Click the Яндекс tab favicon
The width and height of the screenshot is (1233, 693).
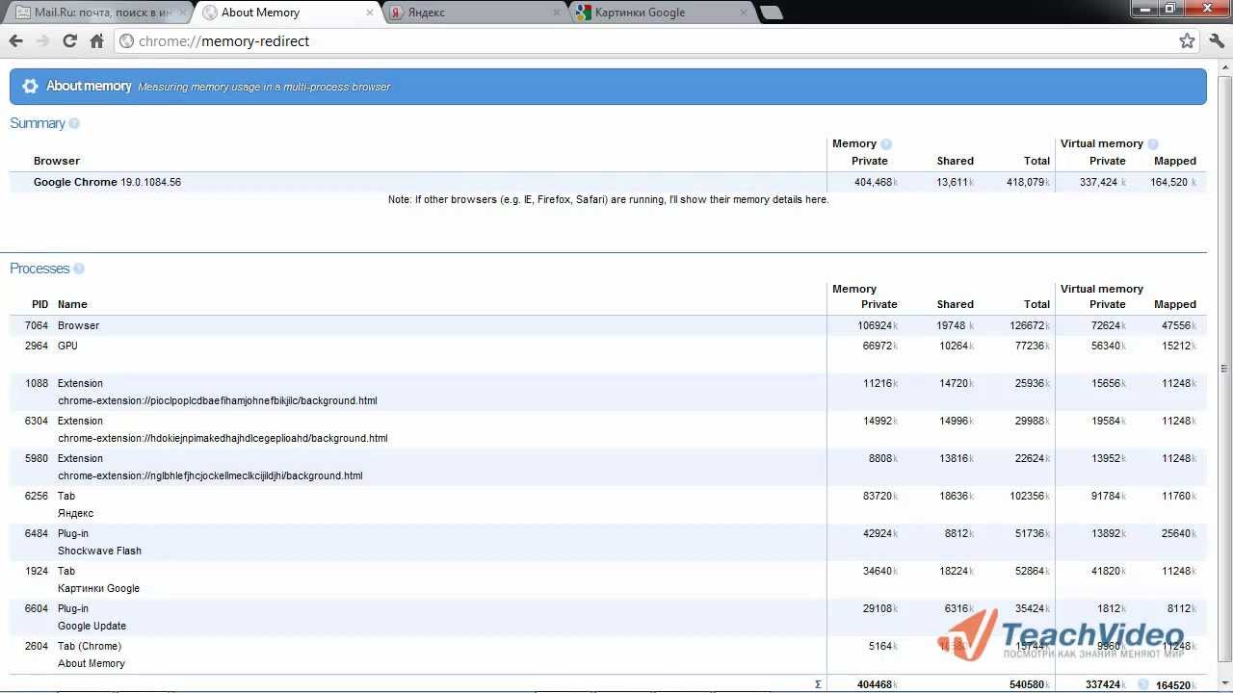[396, 13]
